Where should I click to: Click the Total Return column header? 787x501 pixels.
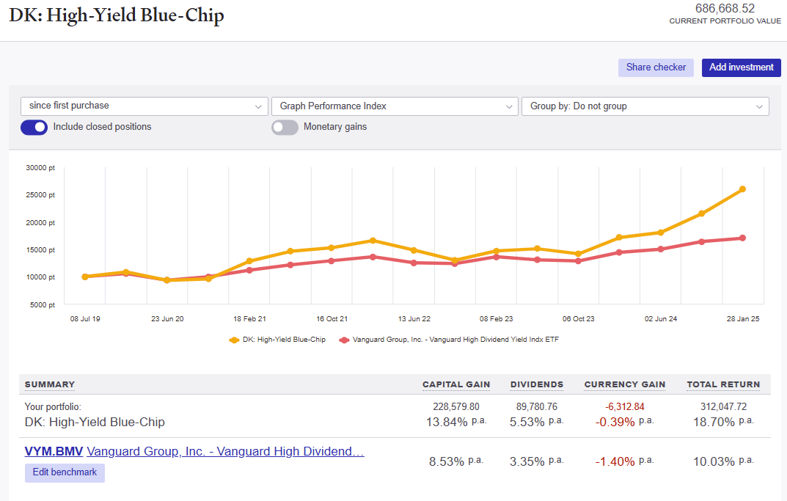[723, 384]
